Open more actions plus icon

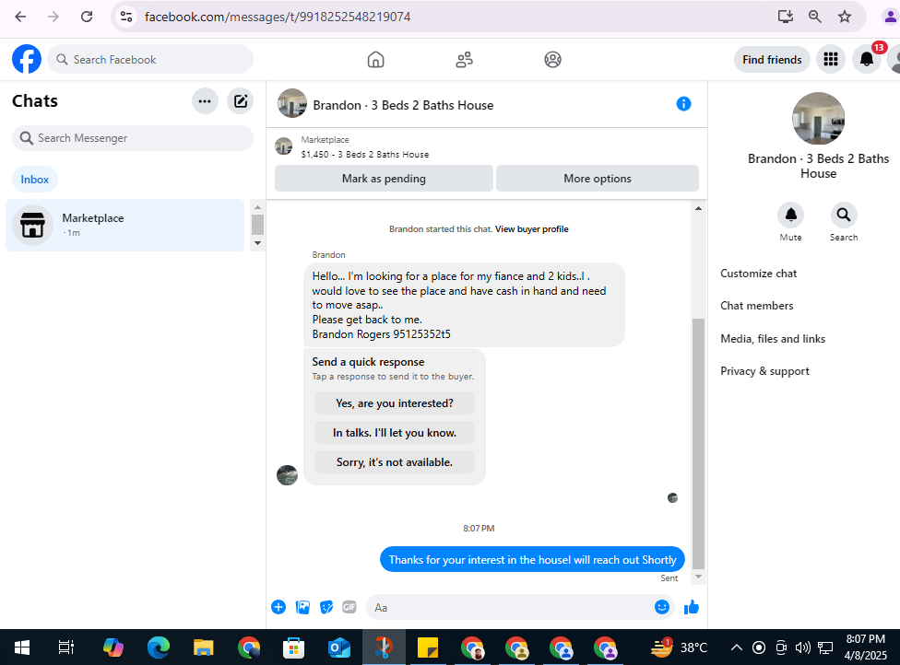(x=278, y=607)
